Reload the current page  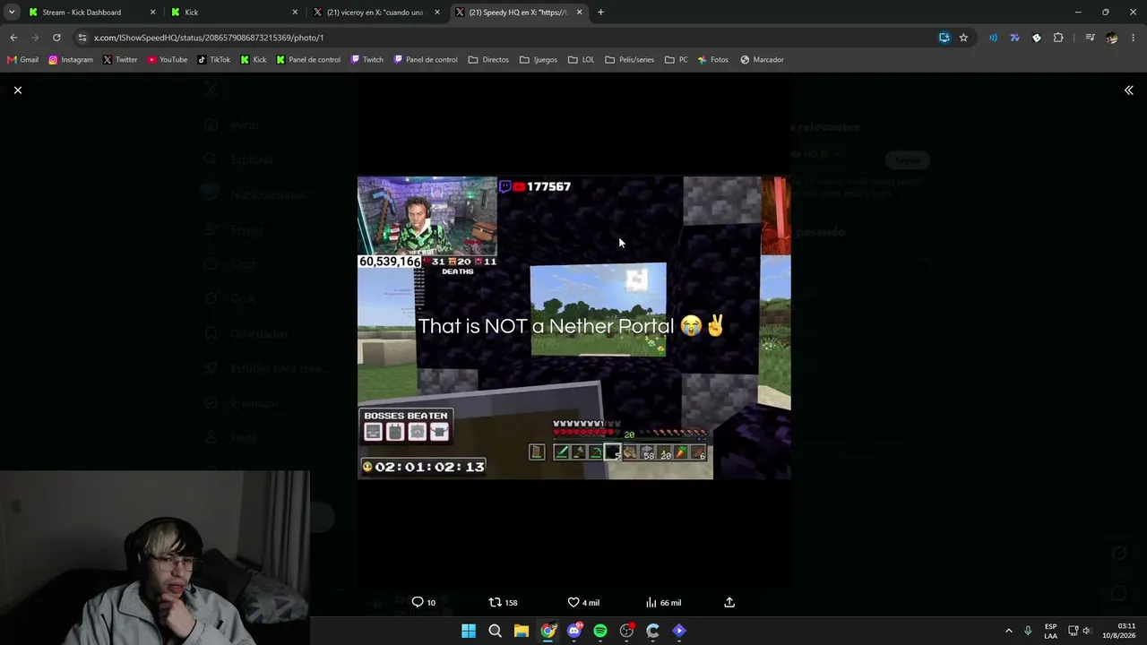(56, 38)
